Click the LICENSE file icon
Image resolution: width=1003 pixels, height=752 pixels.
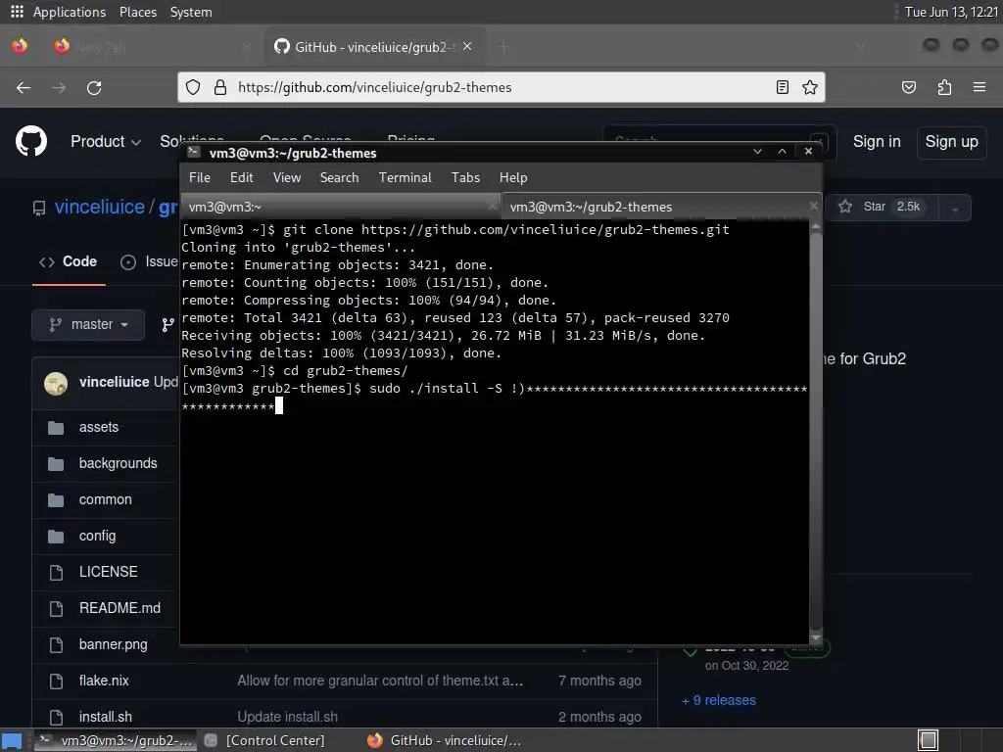pos(56,572)
